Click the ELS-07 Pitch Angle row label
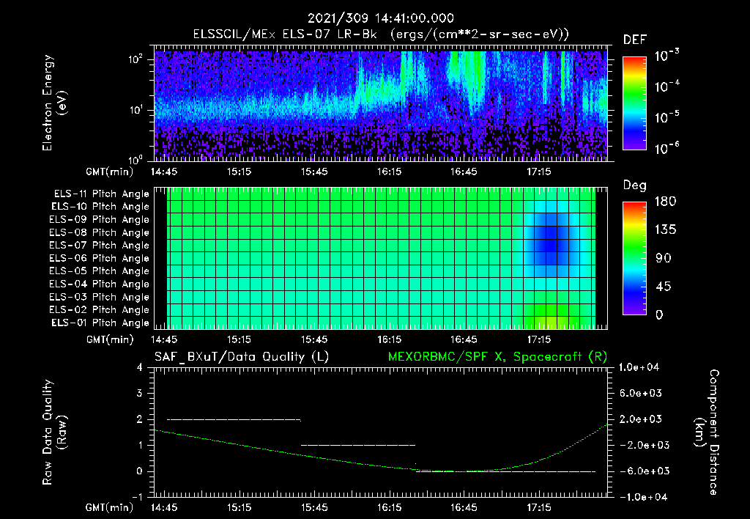The width and height of the screenshot is (750, 519). 100,245
